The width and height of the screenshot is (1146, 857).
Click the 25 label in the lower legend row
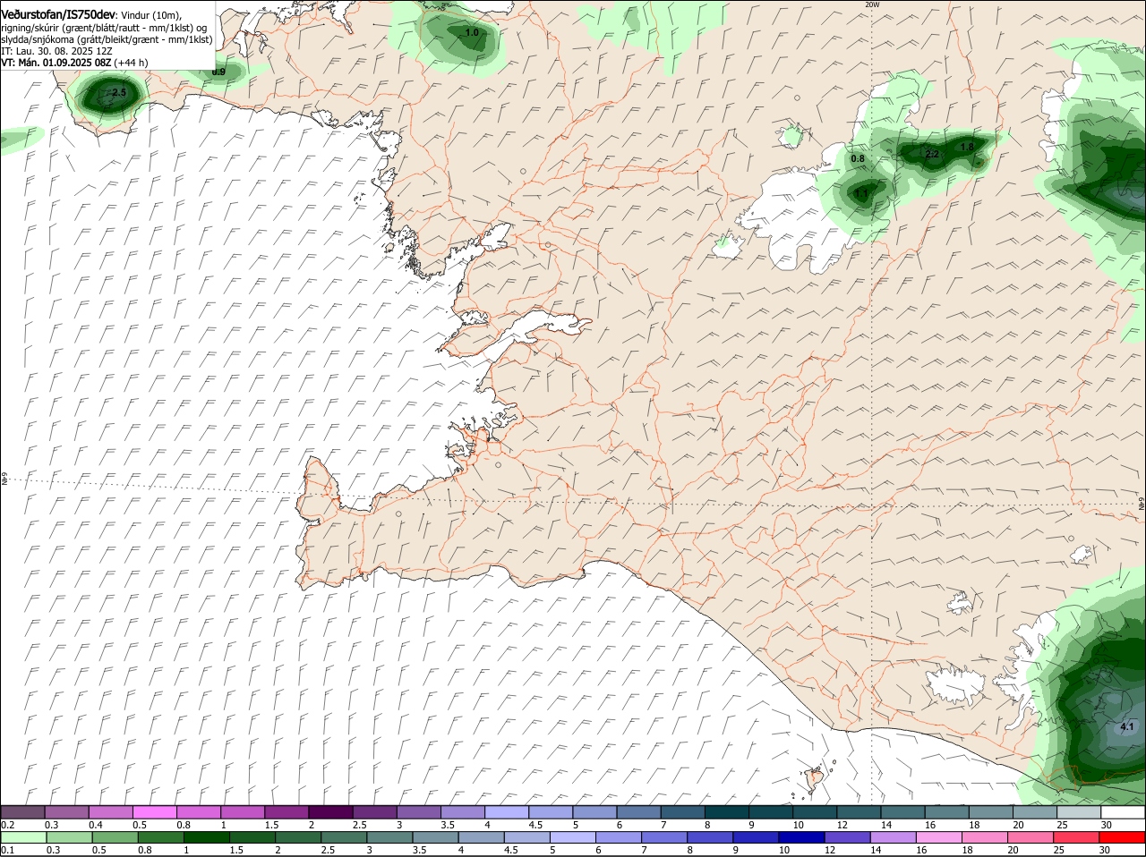click(x=1061, y=850)
